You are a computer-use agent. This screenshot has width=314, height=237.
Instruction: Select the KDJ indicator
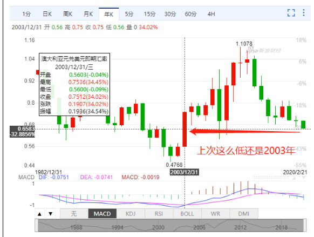131,214
